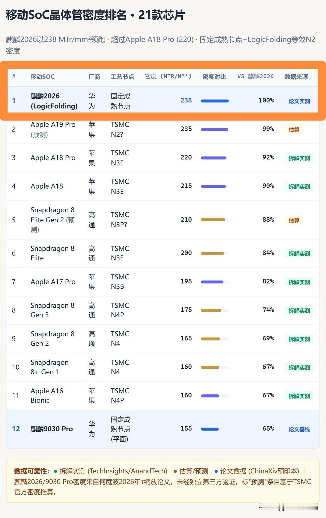Click the 工艺节点 column header
The image size is (326, 518).
click(122, 77)
